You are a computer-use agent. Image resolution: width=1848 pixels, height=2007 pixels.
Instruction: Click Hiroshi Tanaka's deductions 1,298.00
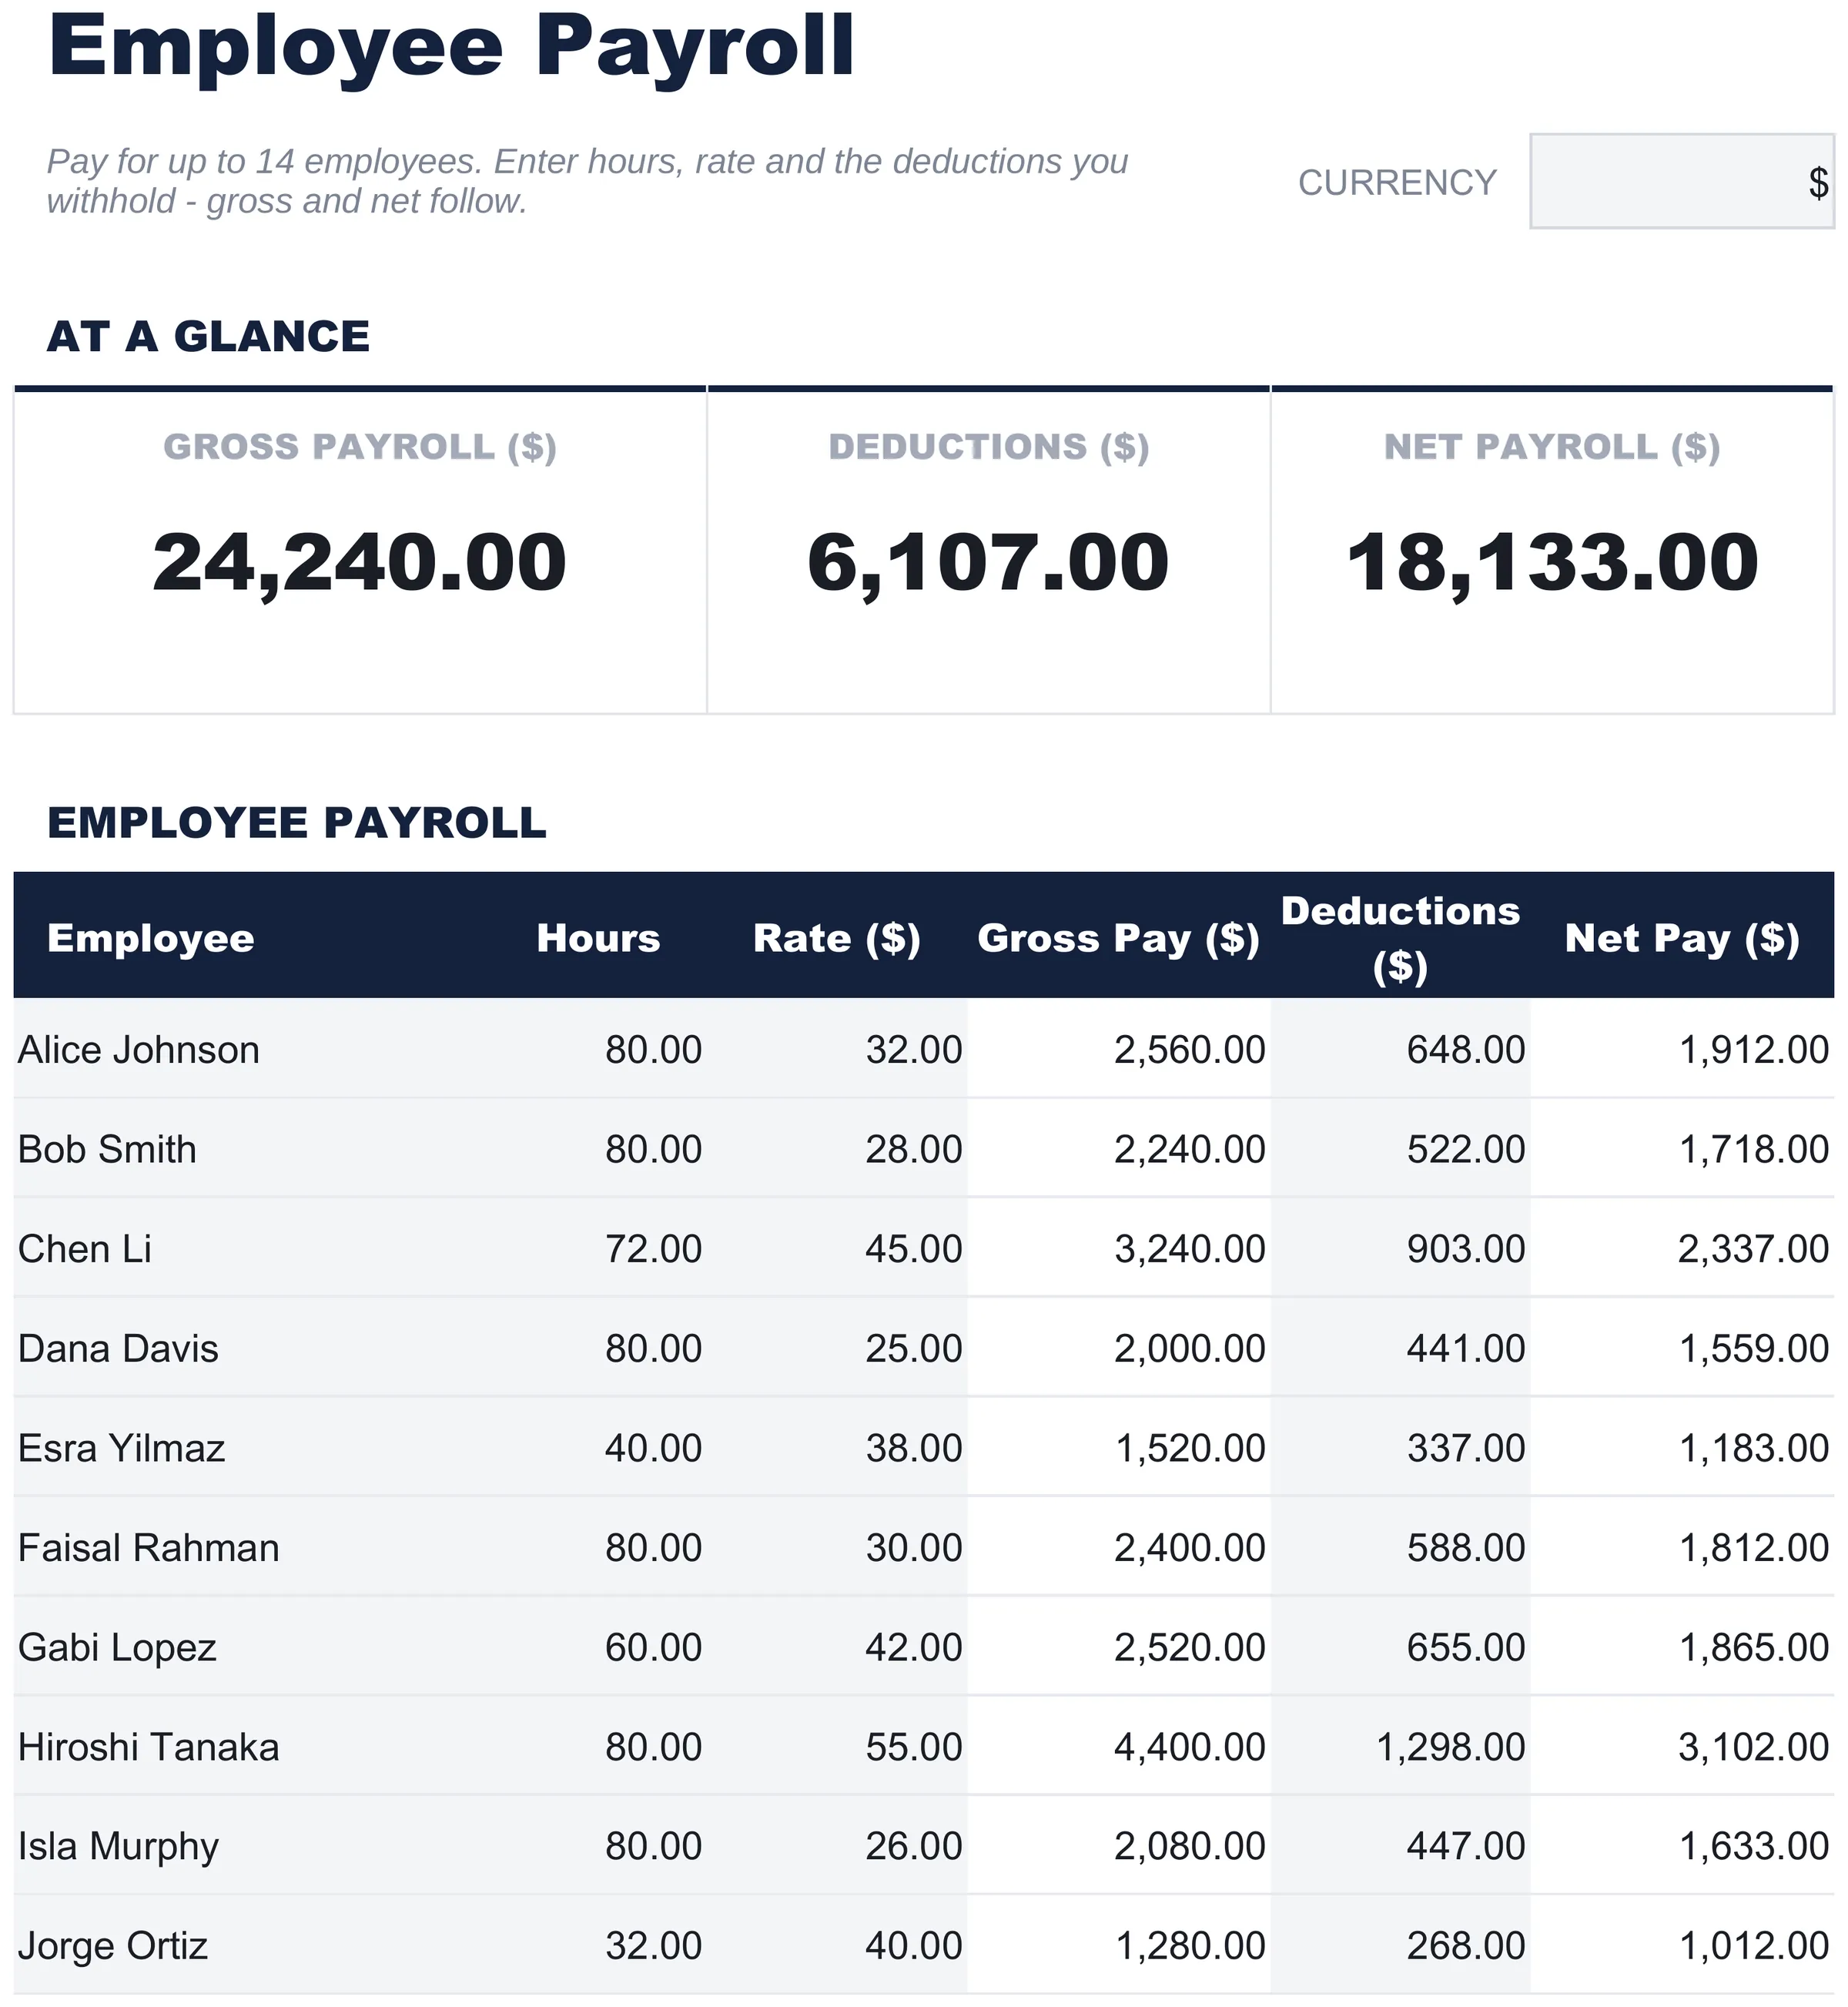coord(1451,1747)
